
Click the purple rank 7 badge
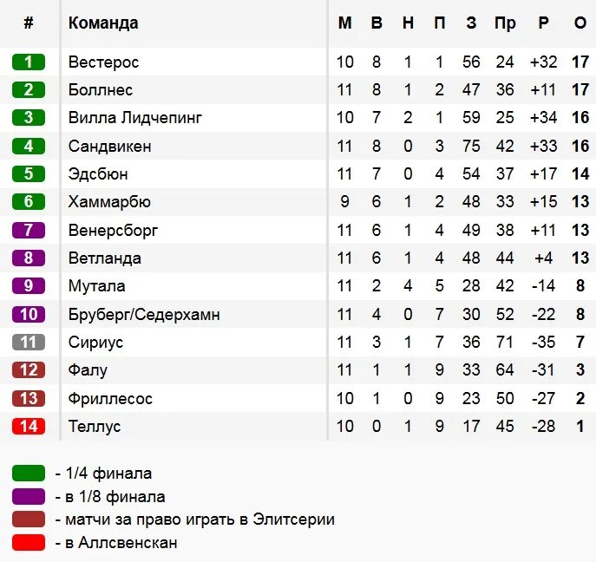pos(29,230)
